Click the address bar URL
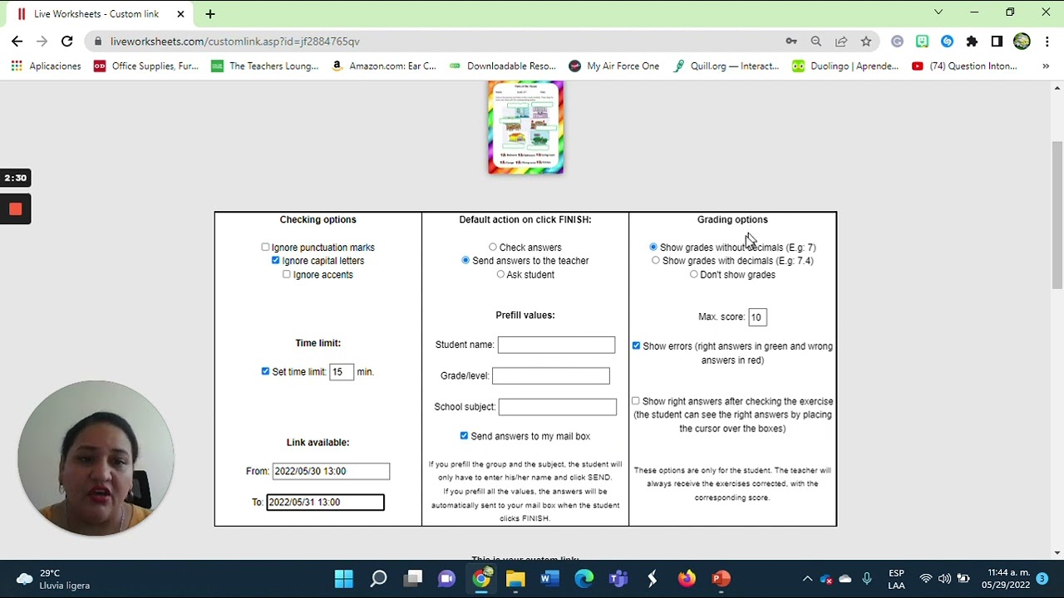The image size is (1064, 598). [x=235, y=41]
